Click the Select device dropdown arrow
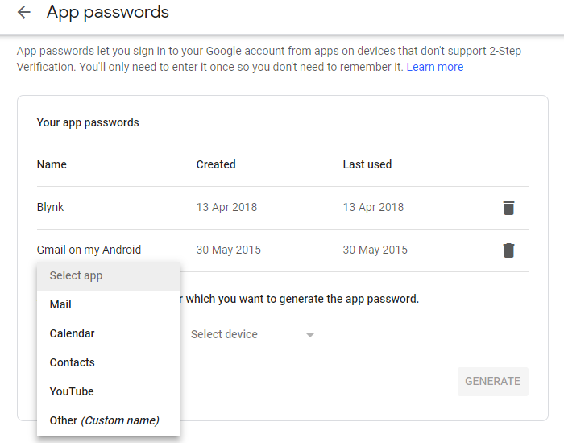Viewport: 564px width, 443px height. pyautogui.click(x=310, y=335)
